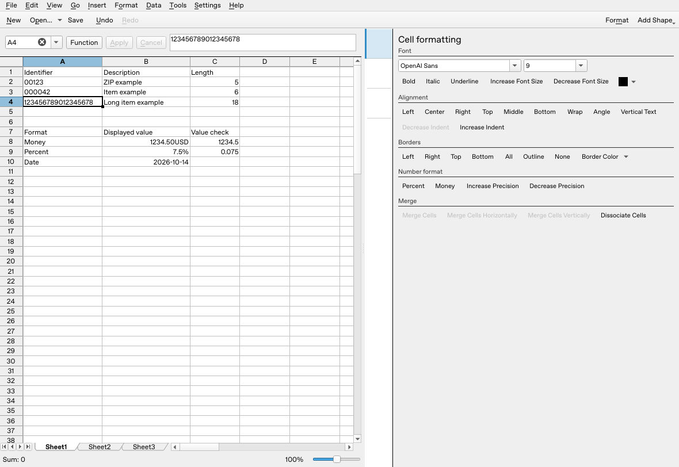The image size is (679, 467).
Task: Expand the Border Color dropdown
Action: 626,156
